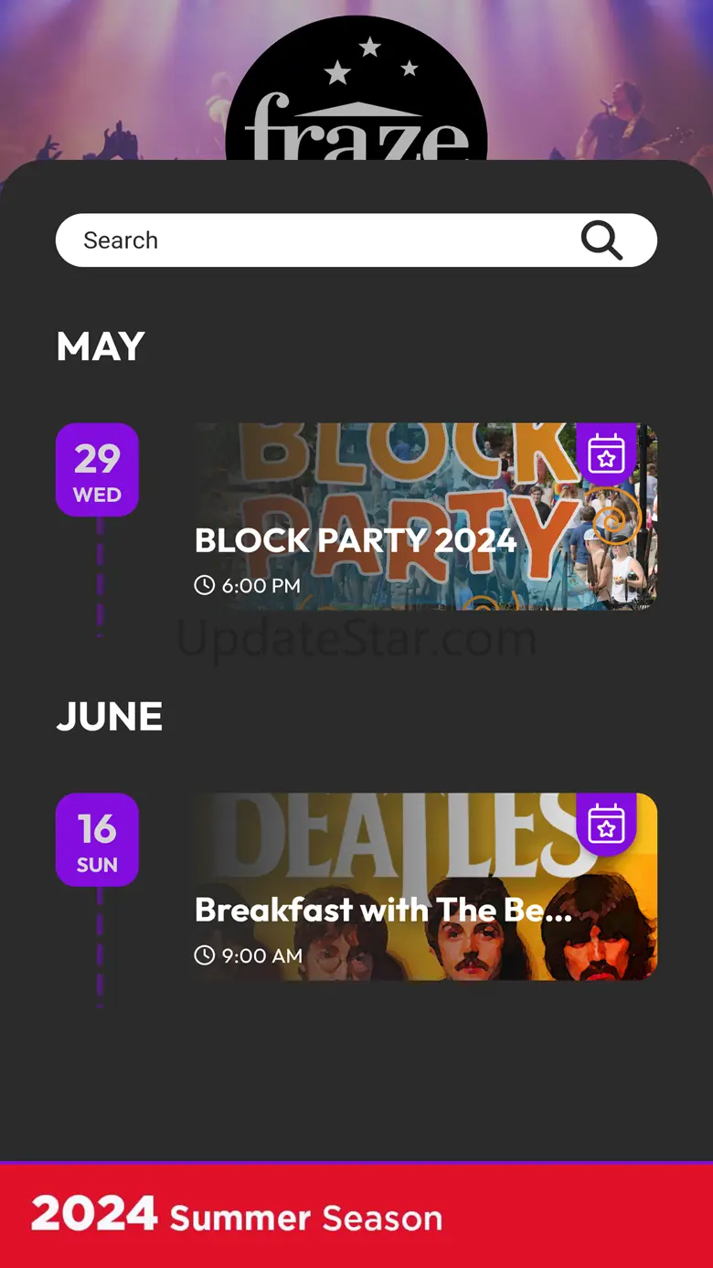Viewport: 713px width, 1268px height.
Task: Tap the calendar star icon on Beatles event
Action: (606, 824)
